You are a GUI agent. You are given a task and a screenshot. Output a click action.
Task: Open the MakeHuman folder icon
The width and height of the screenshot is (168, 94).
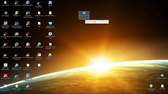pos(39,13)
